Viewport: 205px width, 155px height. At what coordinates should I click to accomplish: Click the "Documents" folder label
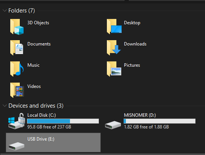click(39, 44)
